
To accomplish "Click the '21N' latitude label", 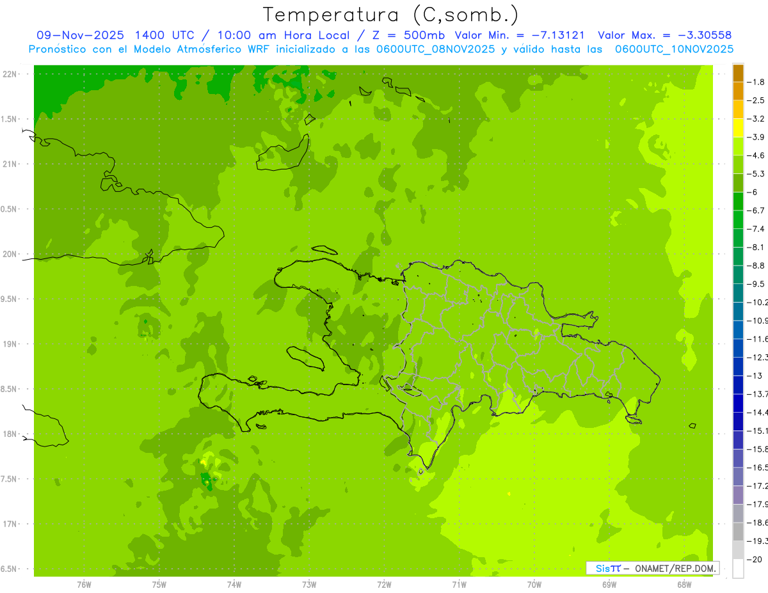I will [x=9, y=164].
